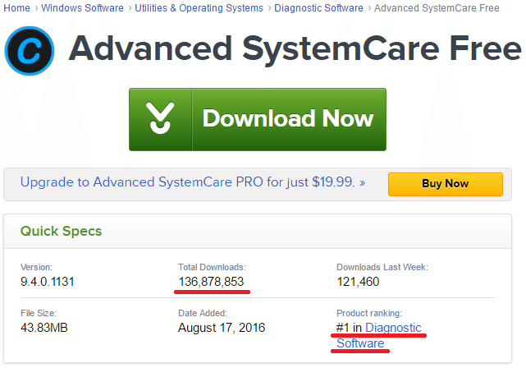
Task: Click the Advanced SystemCare round logo icon
Action: click(30, 51)
